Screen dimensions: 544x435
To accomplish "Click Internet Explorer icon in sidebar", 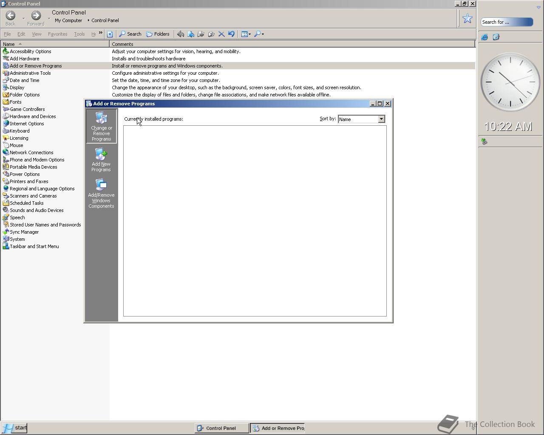I will point(484,37).
